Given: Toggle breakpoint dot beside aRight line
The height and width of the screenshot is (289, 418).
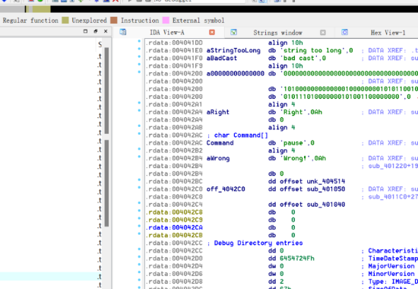Looking at the screenshot, I should (139, 110).
